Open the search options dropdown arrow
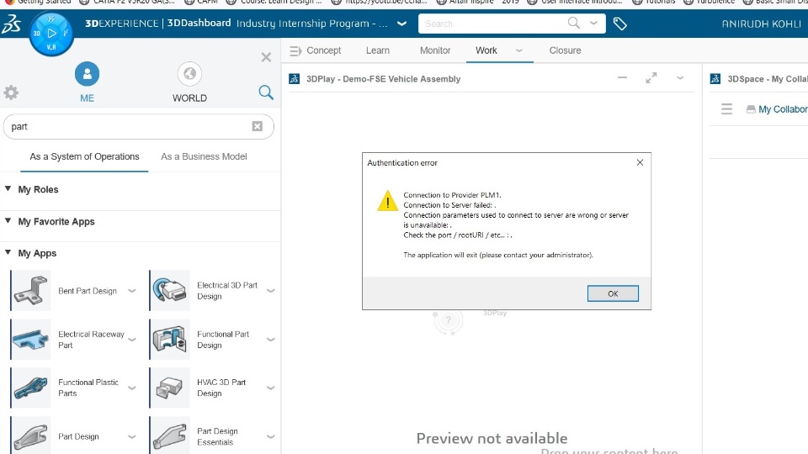Viewport: 808px width, 454px height. point(593,24)
